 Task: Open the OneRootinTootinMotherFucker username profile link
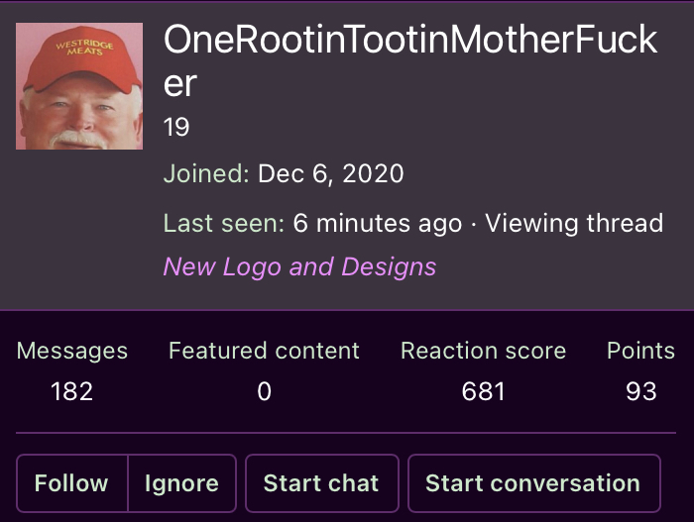point(410,60)
